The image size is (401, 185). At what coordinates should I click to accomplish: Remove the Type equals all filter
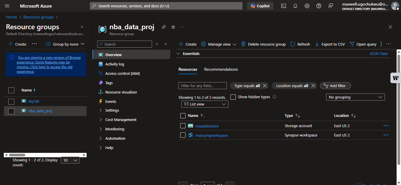[265, 86]
